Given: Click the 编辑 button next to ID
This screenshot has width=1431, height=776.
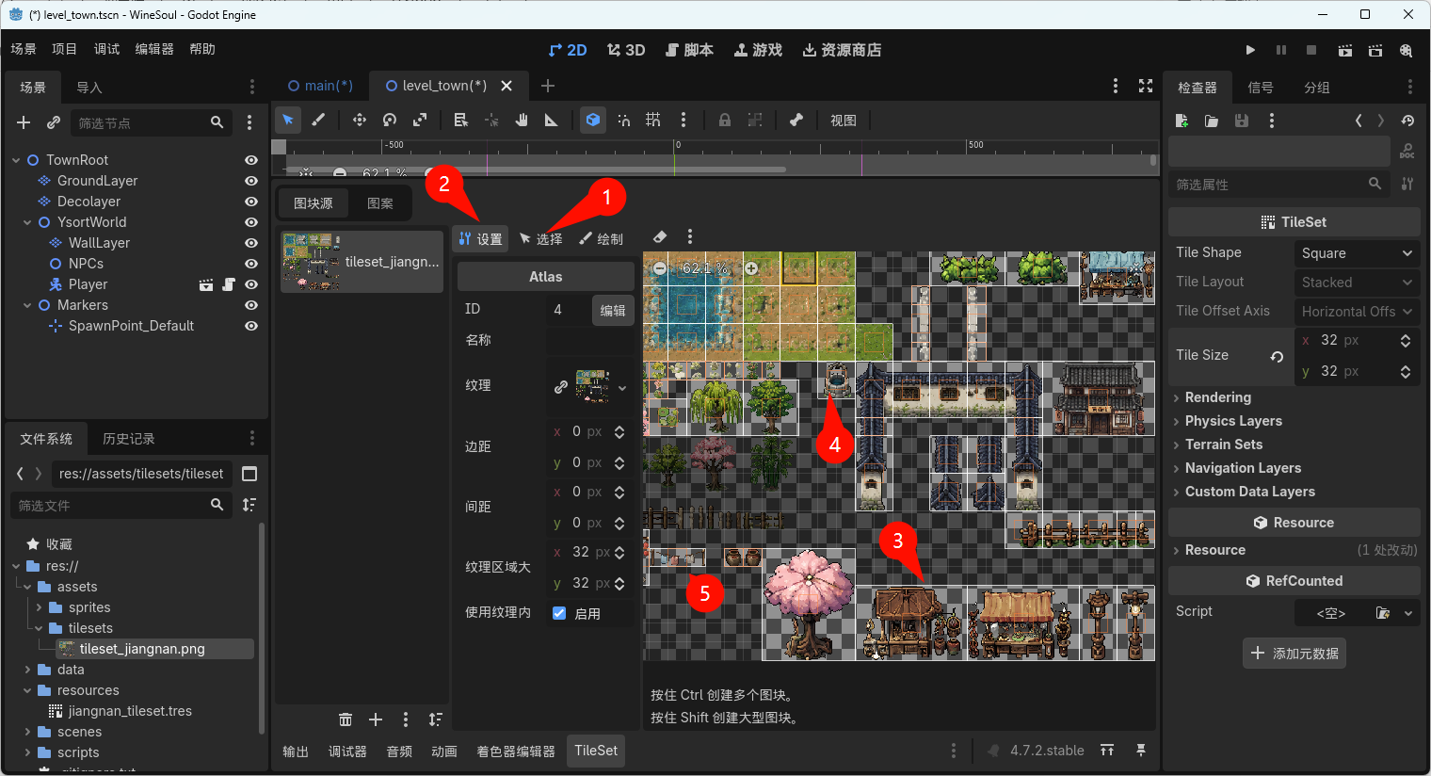Looking at the screenshot, I should click(613, 310).
